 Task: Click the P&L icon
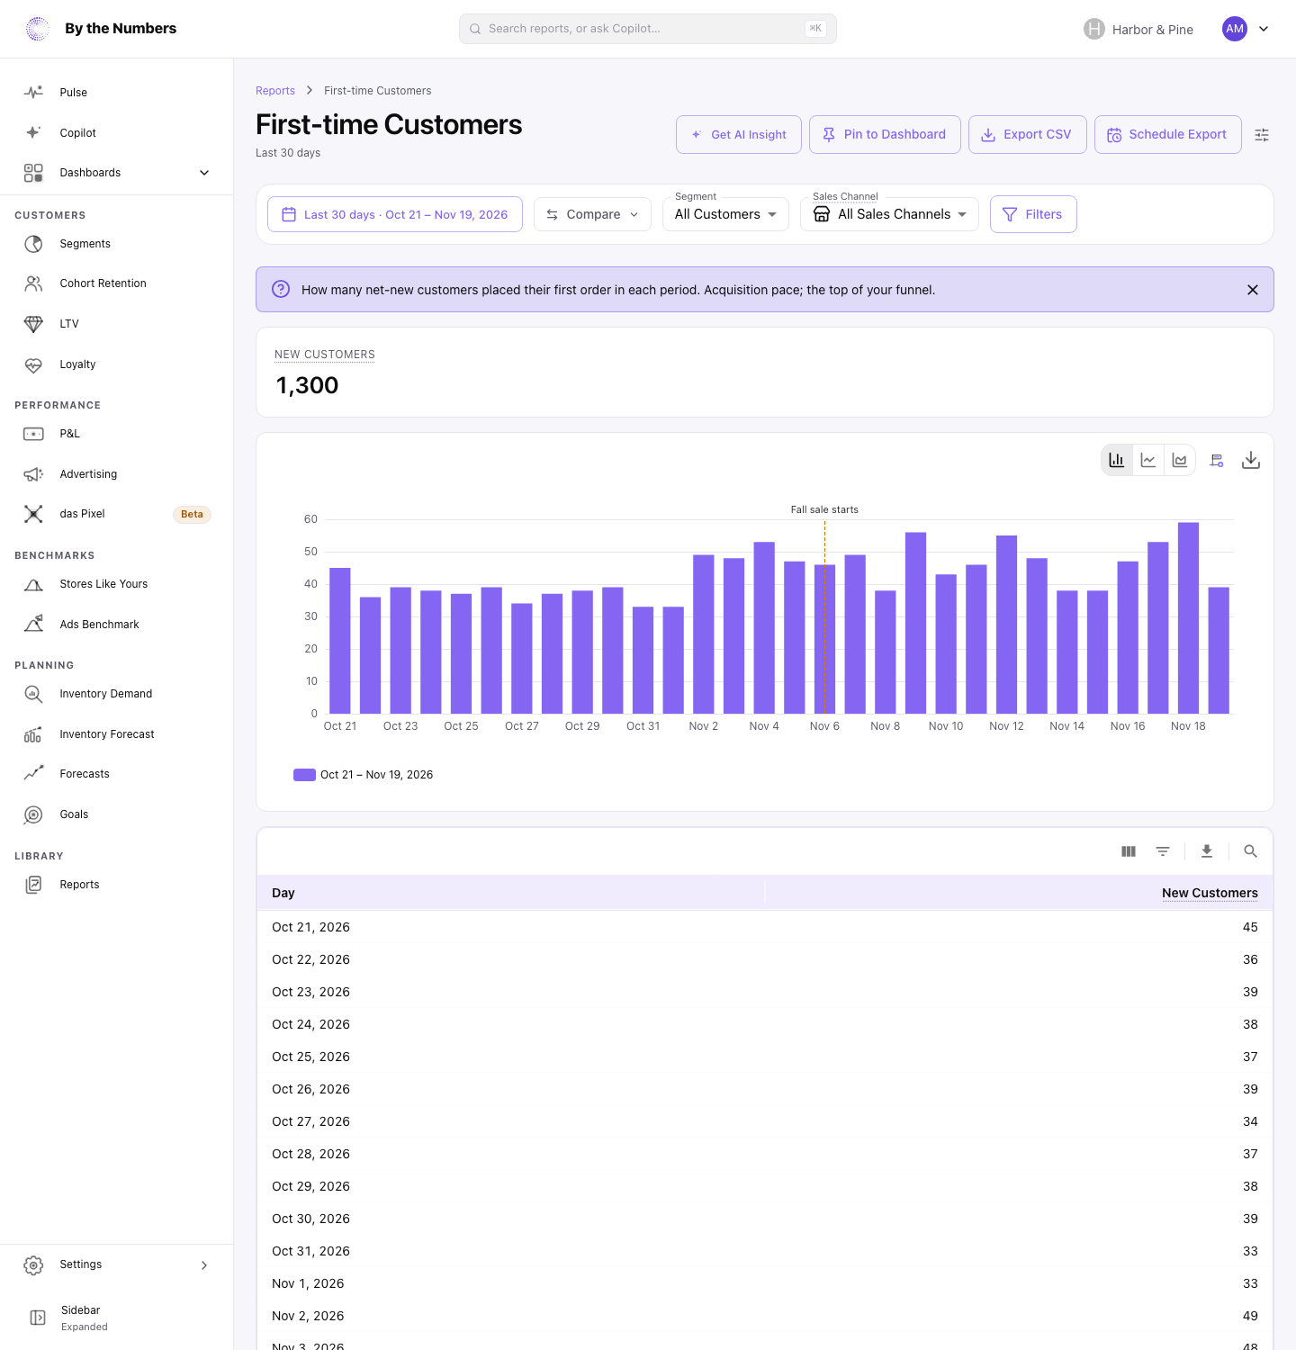tap(33, 434)
